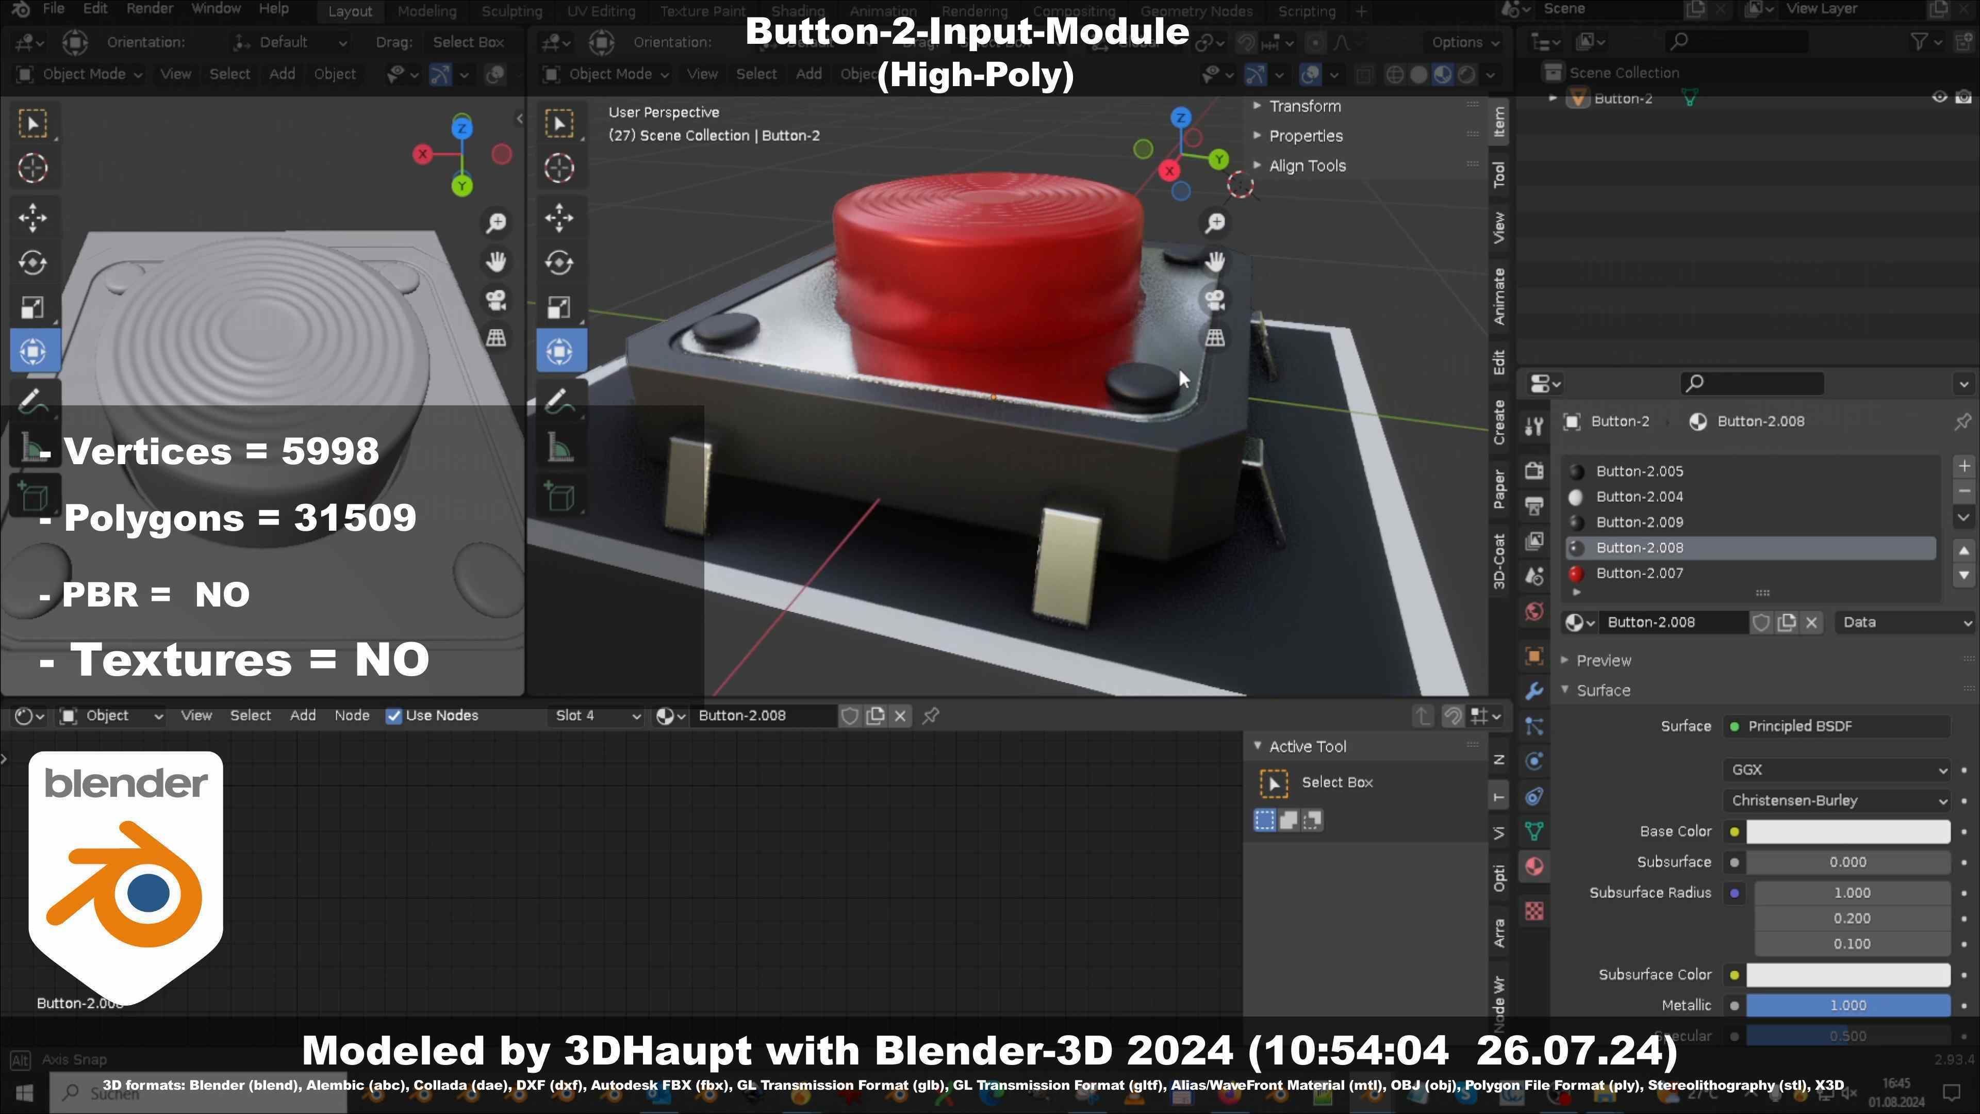Select the Rotate tool in right viewport

pyautogui.click(x=559, y=262)
